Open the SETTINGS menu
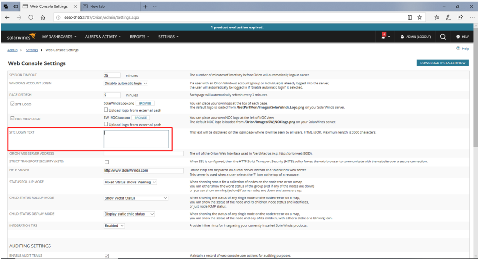This screenshot has height=260, width=478. pyautogui.click(x=168, y=37)
